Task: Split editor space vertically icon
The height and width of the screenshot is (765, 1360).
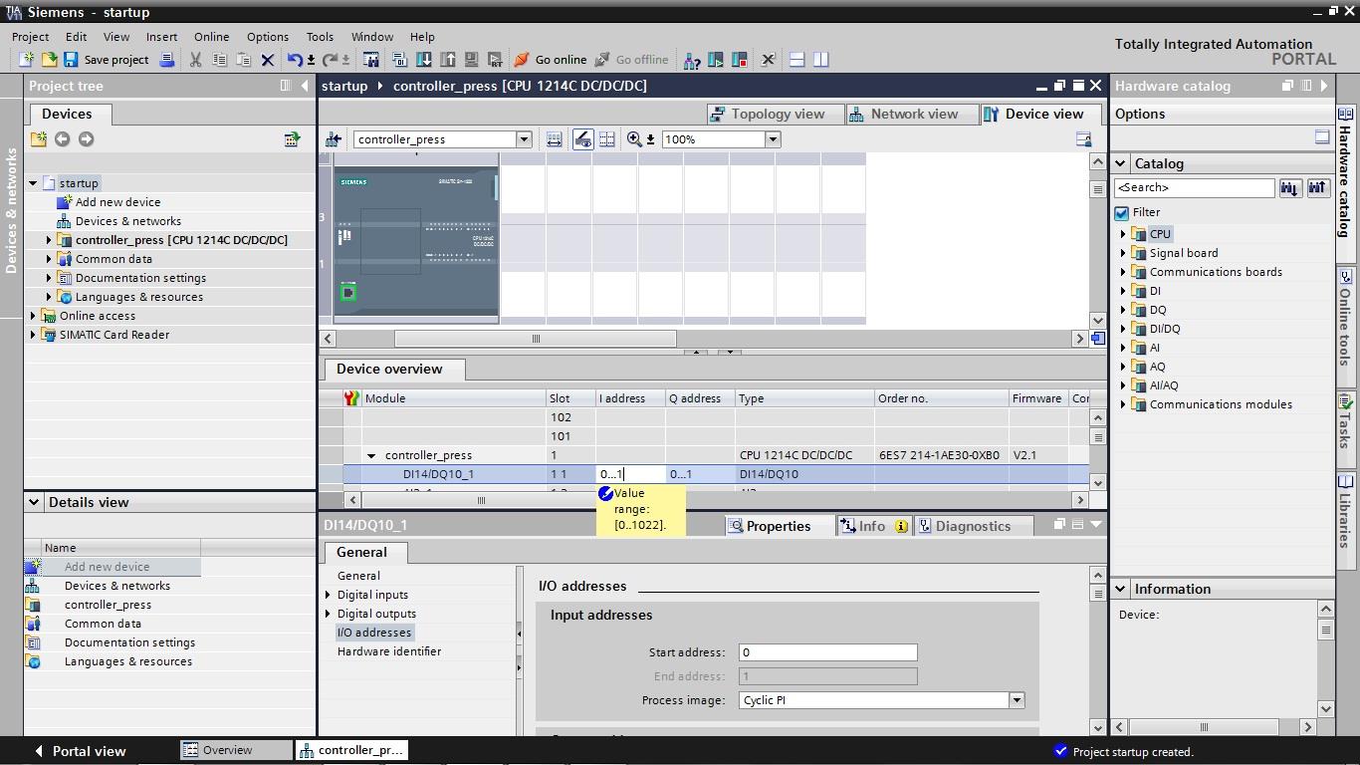Action: (x=821, y=60)
